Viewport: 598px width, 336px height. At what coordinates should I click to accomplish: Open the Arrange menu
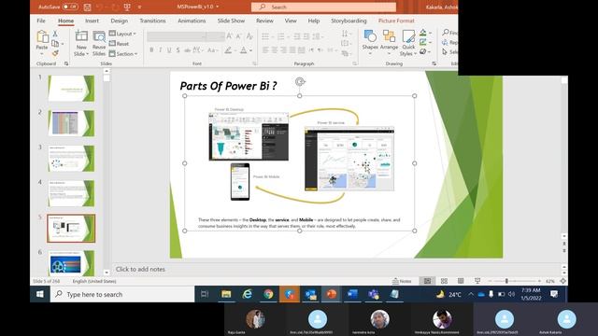click(389, 41)
